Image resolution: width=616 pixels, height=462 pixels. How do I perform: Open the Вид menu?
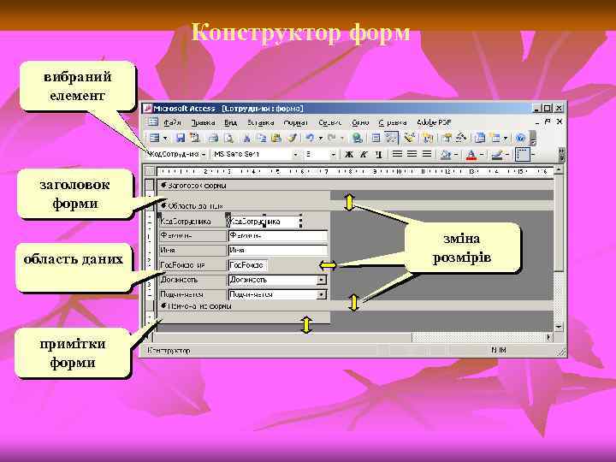pos(231,122)
